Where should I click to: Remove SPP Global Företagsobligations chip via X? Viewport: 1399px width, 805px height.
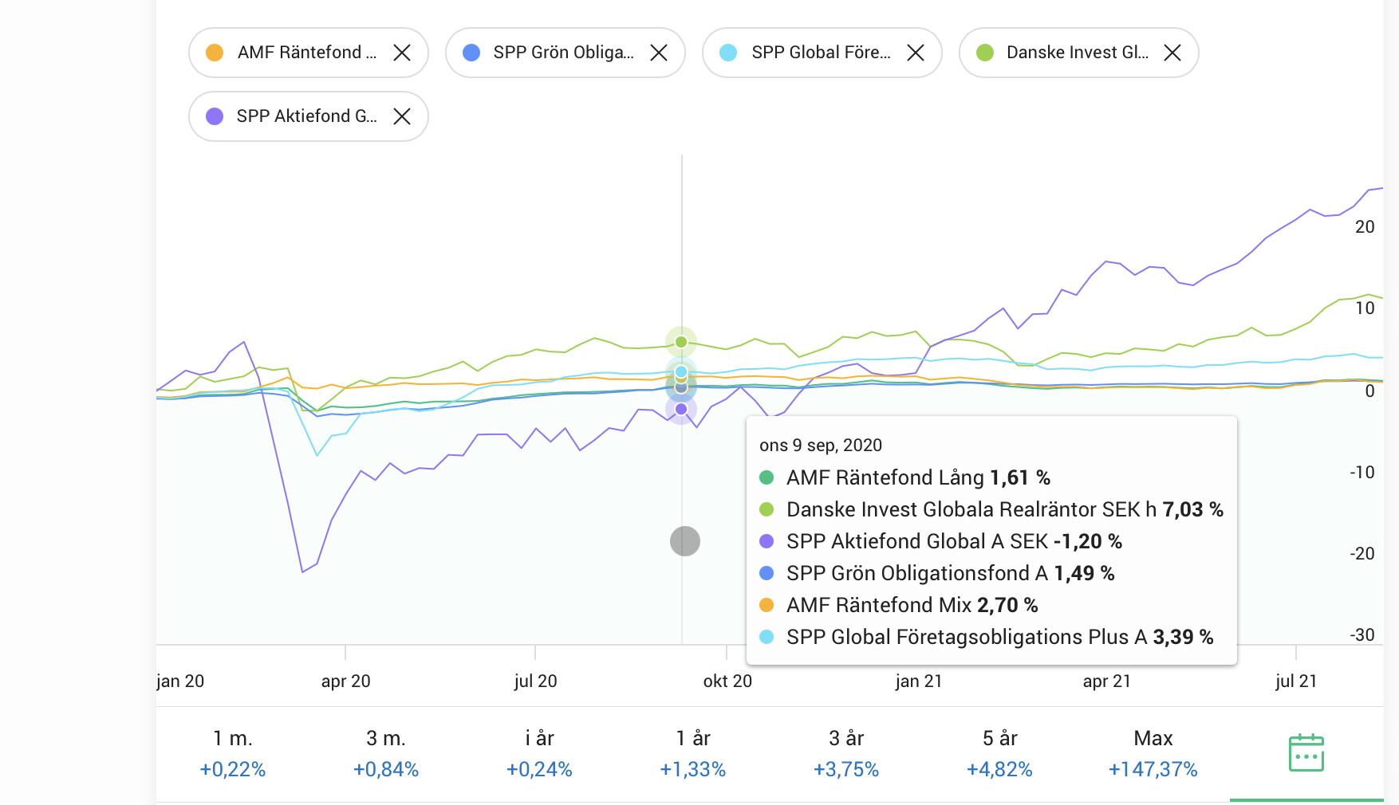coord(916,53)
